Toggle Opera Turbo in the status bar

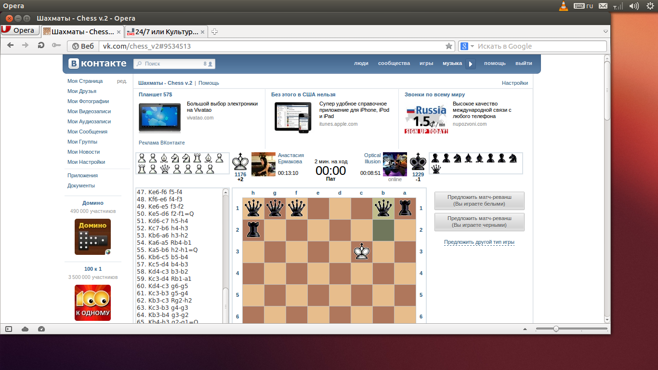pos(41,329)
